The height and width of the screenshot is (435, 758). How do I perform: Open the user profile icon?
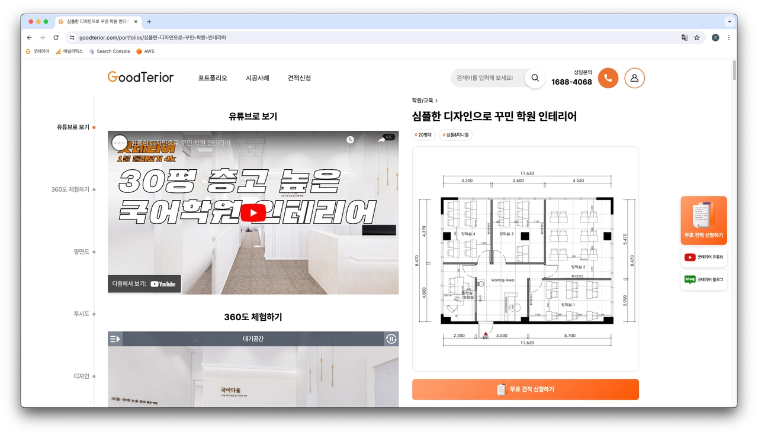coord(634,78)
